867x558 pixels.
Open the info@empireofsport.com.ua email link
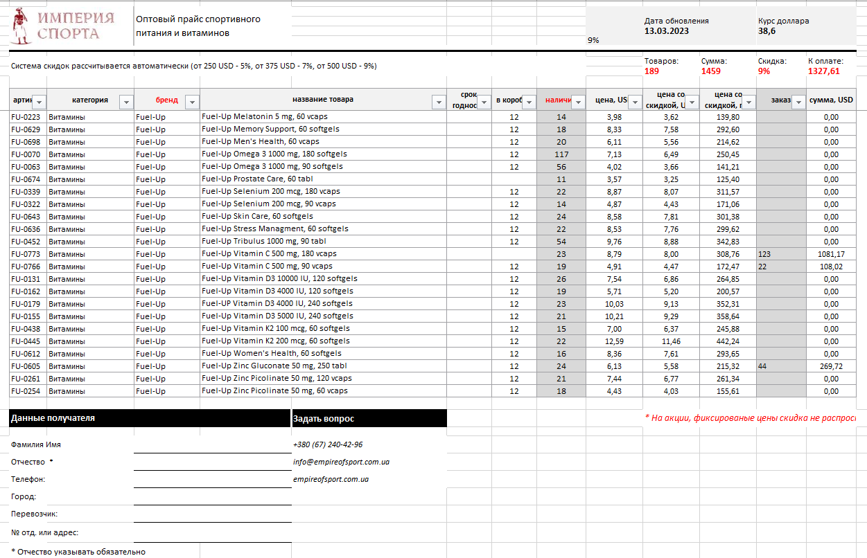pyautogui.click(x=341, y=462)
